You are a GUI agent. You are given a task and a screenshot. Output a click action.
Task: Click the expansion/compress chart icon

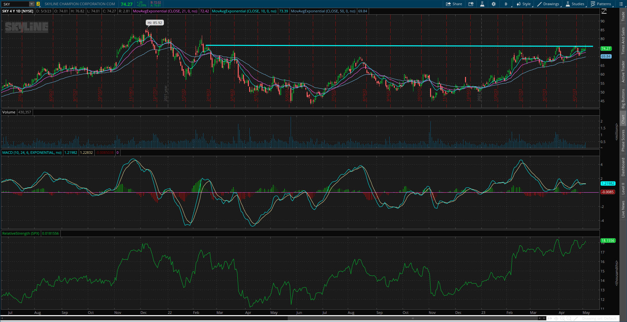pyautogui.click(x=550, y=318)
